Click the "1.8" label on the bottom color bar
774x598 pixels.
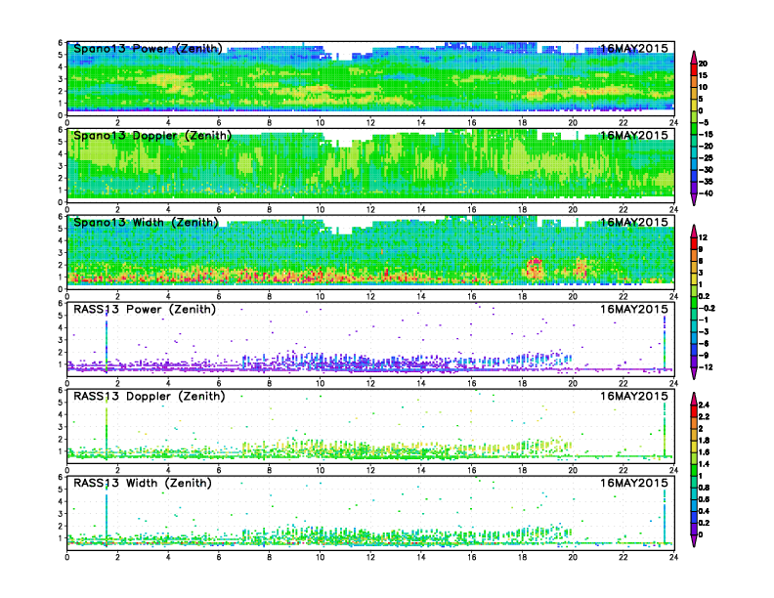[705, 440]
